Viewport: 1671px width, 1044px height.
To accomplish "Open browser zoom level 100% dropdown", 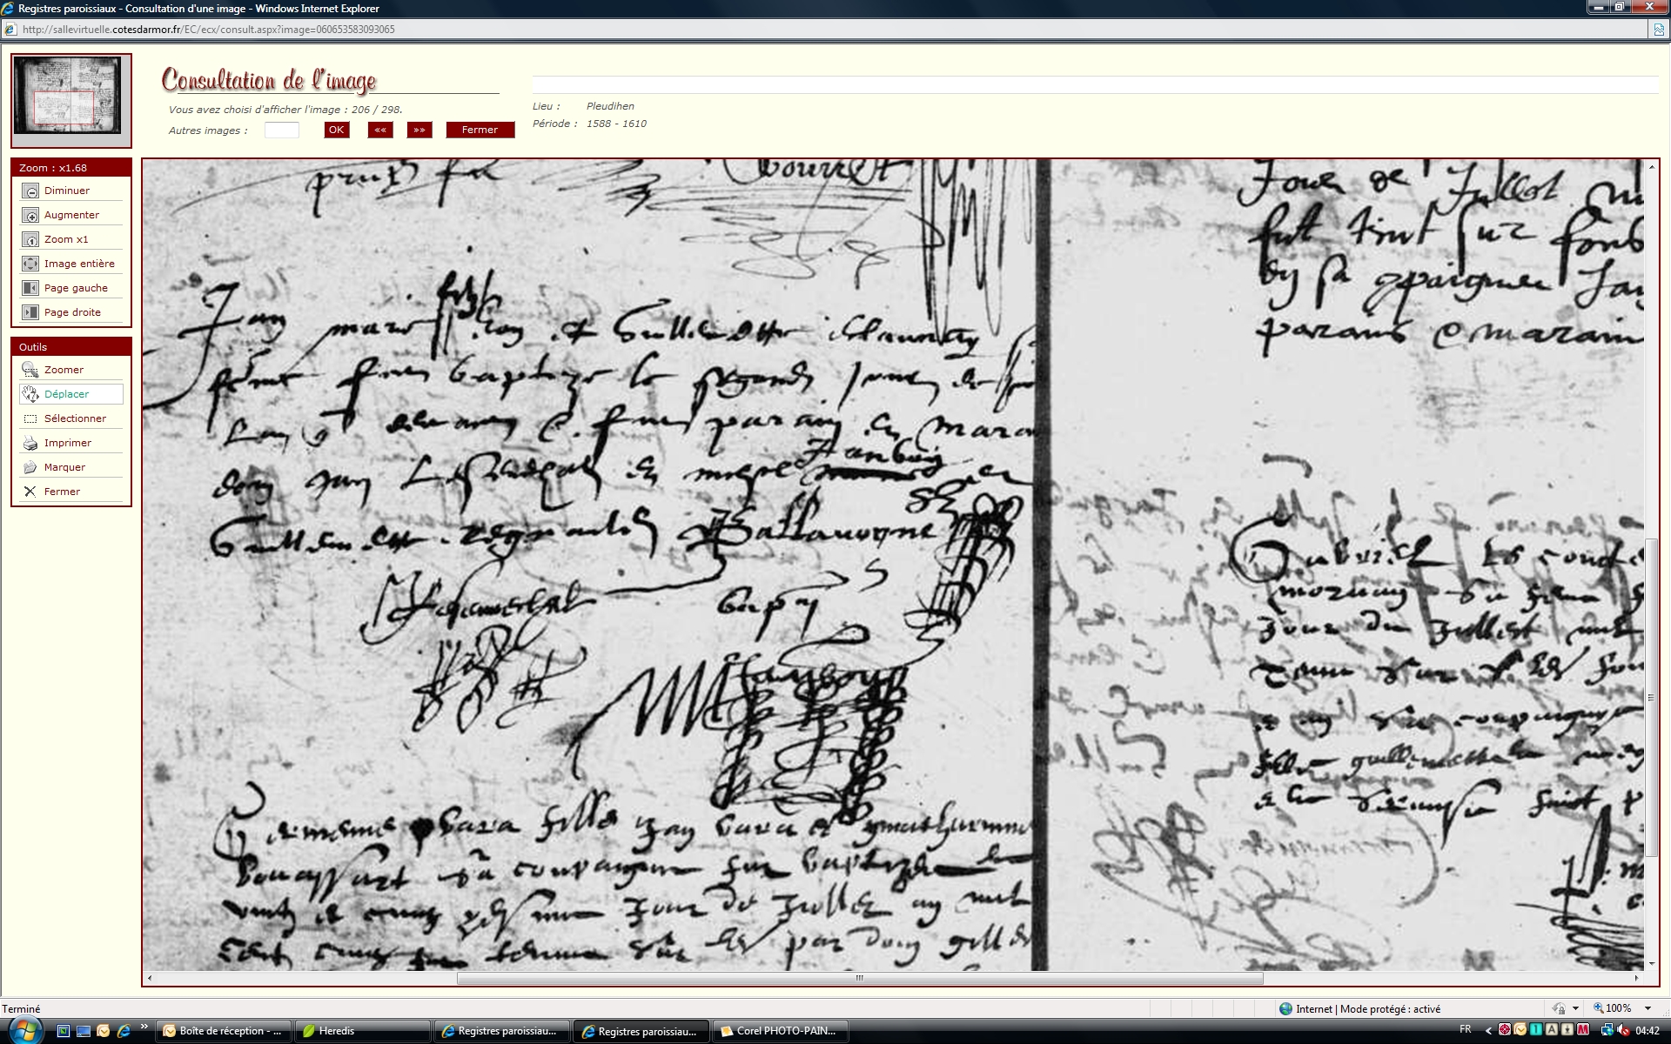I will click(1648, 1008).
